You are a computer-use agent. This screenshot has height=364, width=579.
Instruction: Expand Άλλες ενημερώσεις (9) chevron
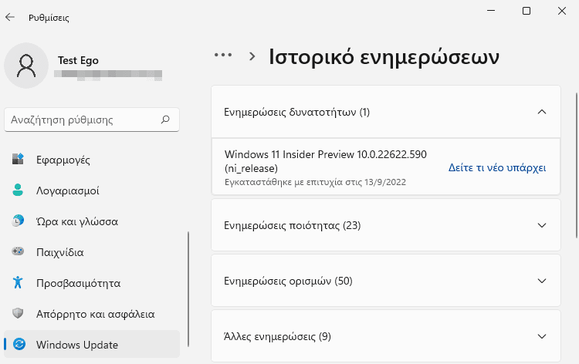pyautogui.click(x=542, y=336)
